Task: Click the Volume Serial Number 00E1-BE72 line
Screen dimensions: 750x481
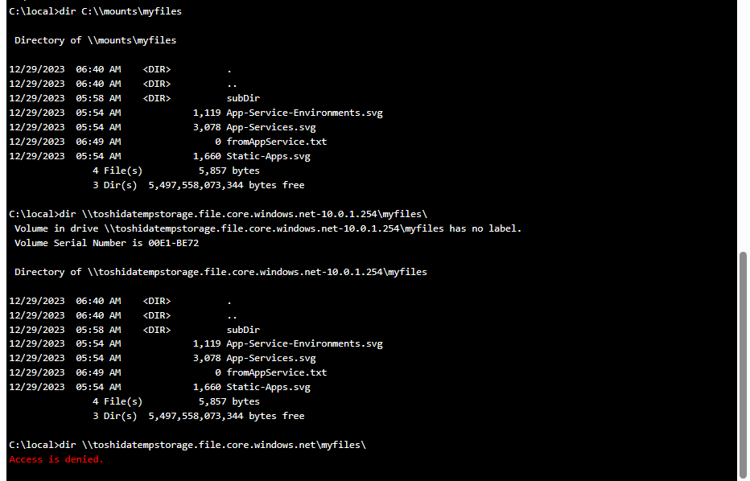Action: click(106, 243)
